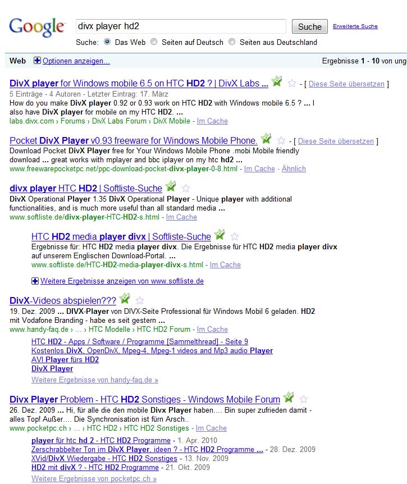Open AVI Player fürs HD2 link
Viewport: 407px width, 484px height.
point(65,359)
